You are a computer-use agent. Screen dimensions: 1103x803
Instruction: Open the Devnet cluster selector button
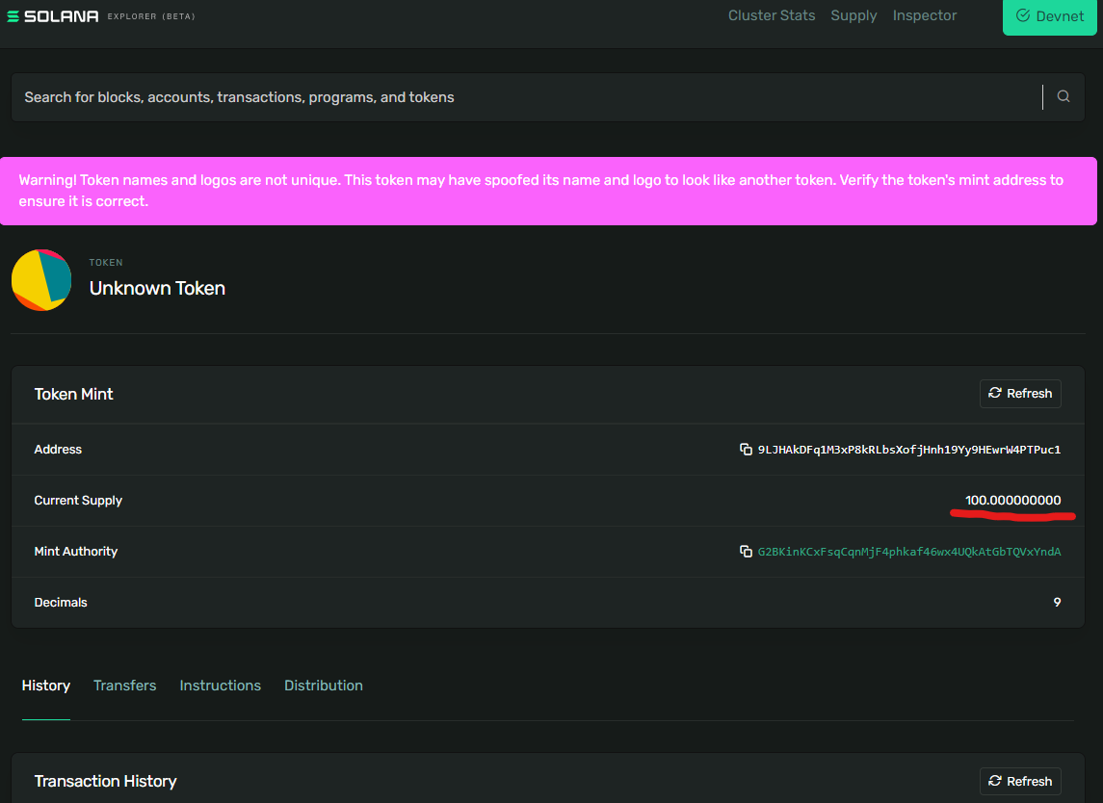[1049, 16]
